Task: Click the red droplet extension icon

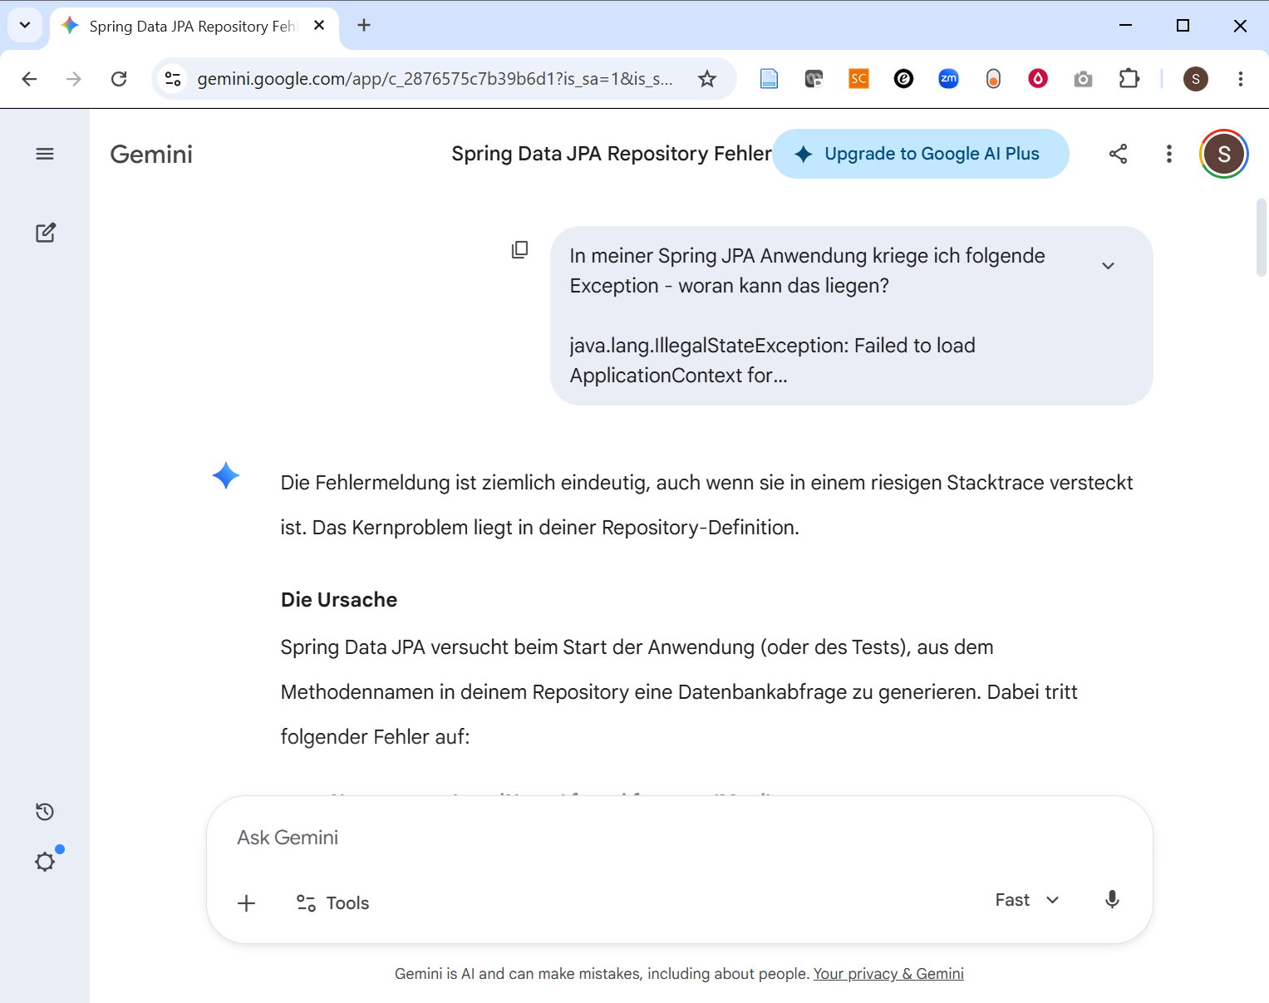Action: point(1038,79)
